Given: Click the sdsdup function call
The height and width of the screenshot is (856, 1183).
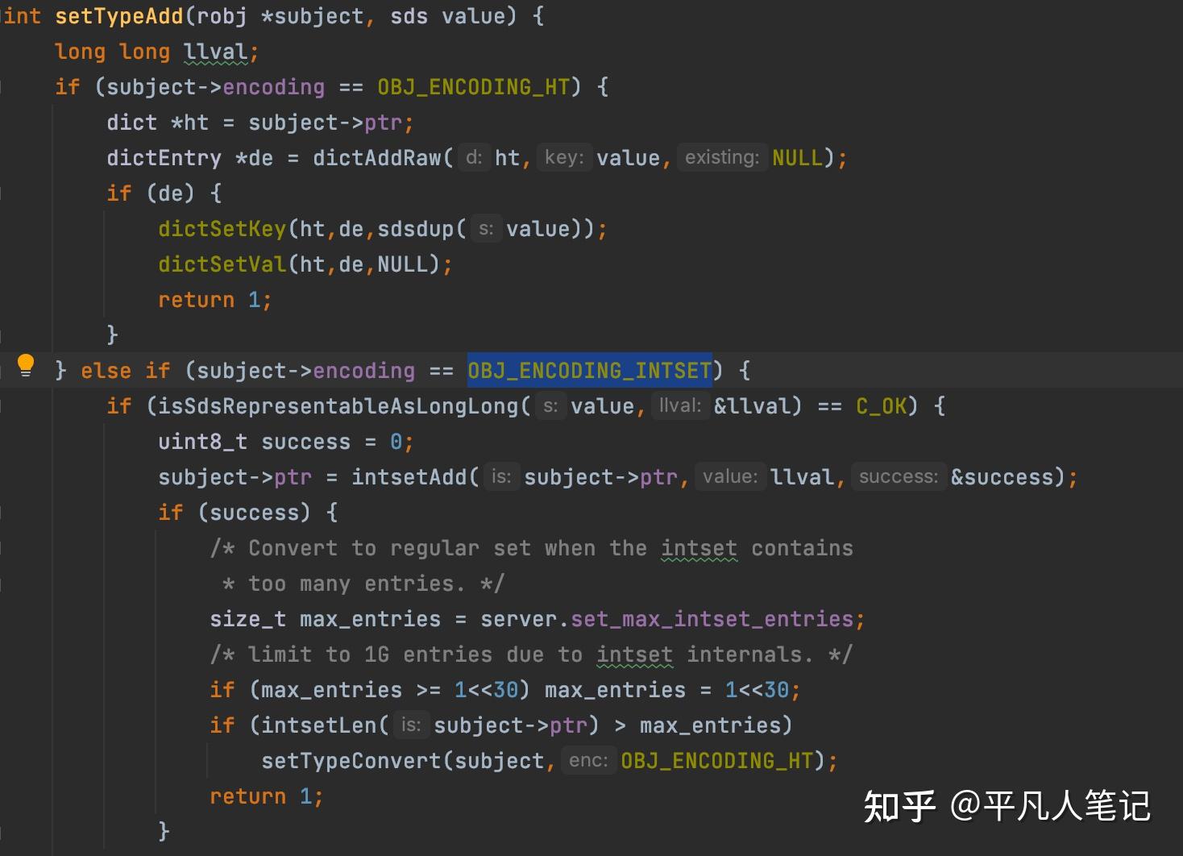Looking at the screenshot, I should point(416,229).
